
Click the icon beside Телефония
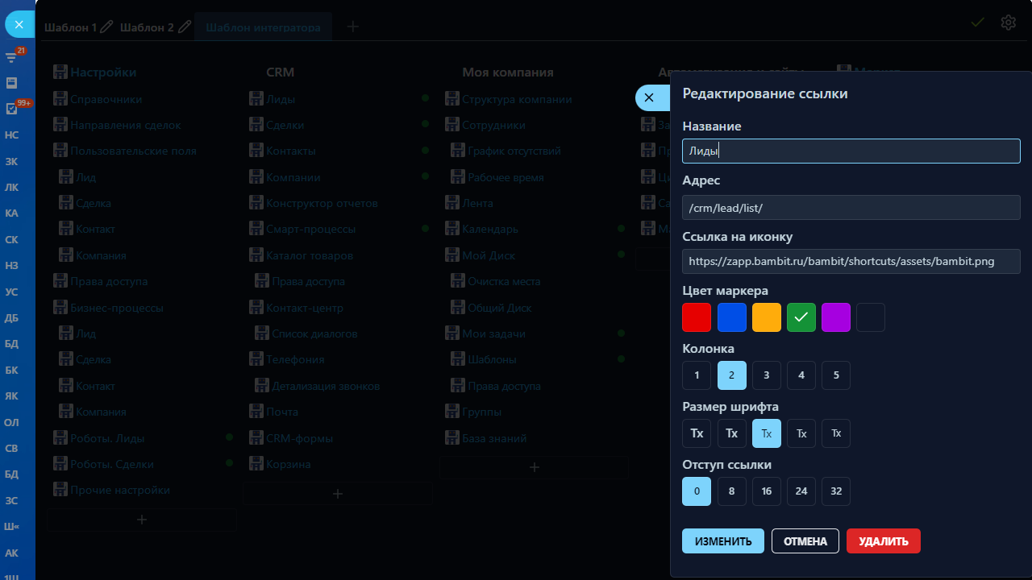coord(256,359)
